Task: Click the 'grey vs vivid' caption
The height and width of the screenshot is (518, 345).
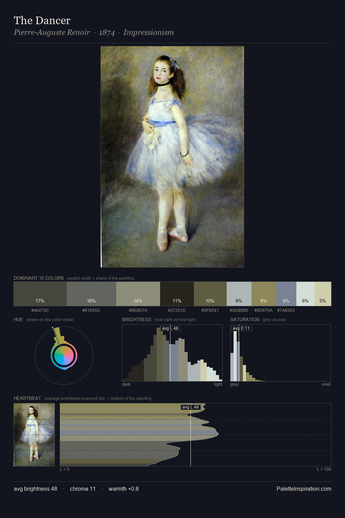Action: click(x=274, y=319)
